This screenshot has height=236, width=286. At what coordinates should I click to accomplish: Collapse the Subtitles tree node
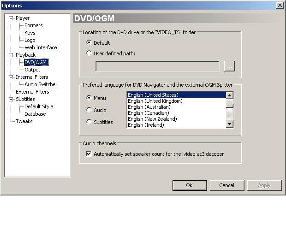click(x=11, y=99)
